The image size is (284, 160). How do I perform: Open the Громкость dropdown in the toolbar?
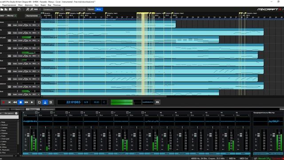[53, 9]
